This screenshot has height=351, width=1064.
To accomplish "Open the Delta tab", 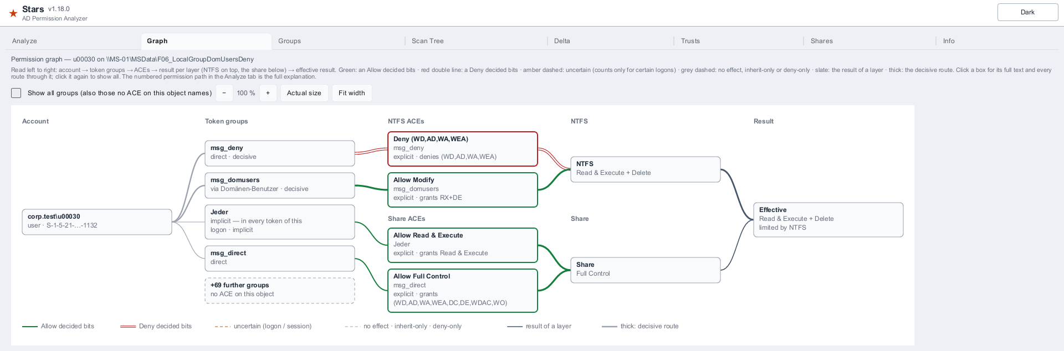I will point(562,41).
